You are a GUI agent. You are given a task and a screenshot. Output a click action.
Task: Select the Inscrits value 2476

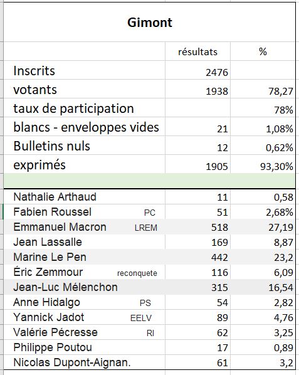coord(217,72)
